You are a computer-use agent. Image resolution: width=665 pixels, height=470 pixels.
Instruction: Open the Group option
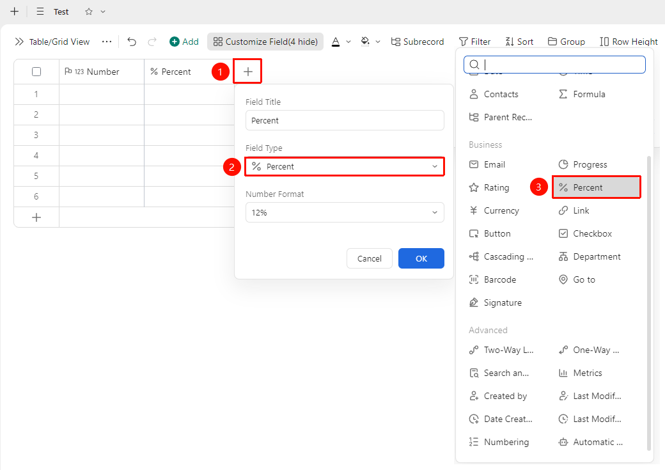pos(566,42)
